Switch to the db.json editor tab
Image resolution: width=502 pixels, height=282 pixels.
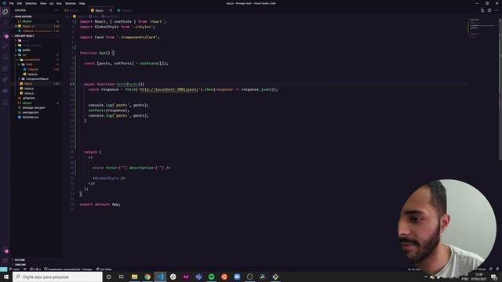[75, 10]
